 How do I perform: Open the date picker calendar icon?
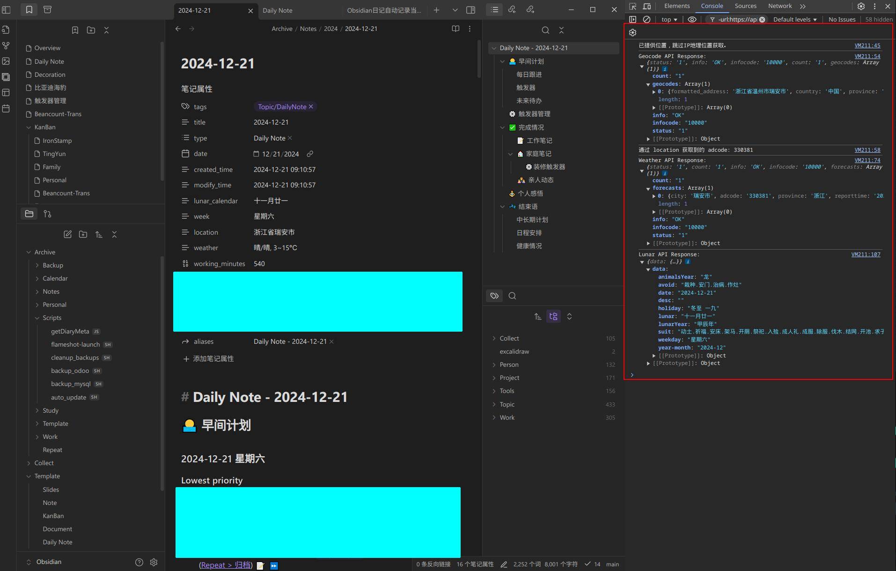[256, 154]
